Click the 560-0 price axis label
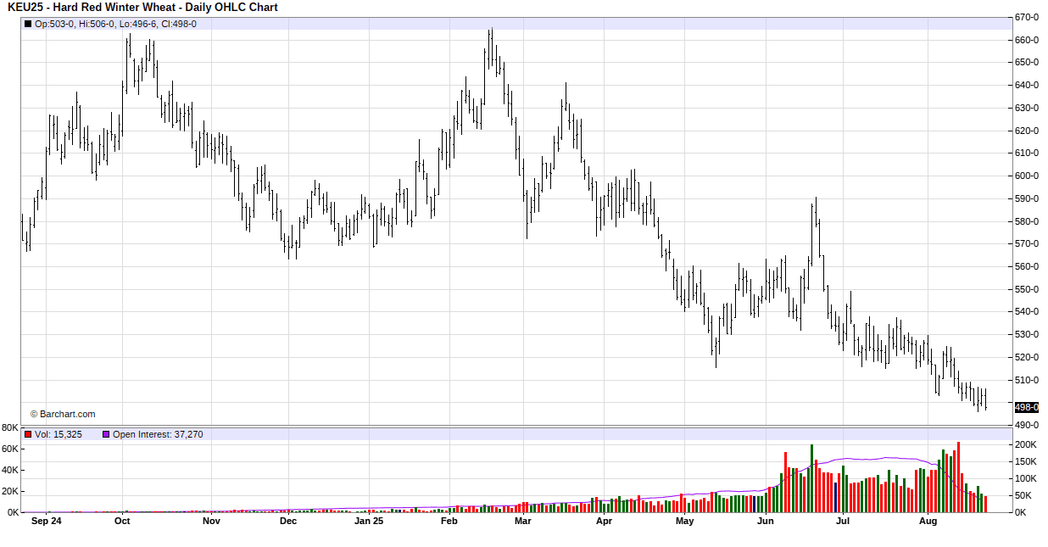Screen dimensions: 1048x547 point(1028,266)
